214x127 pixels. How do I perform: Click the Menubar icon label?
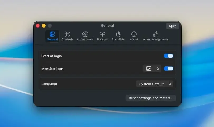click(52, 69)
